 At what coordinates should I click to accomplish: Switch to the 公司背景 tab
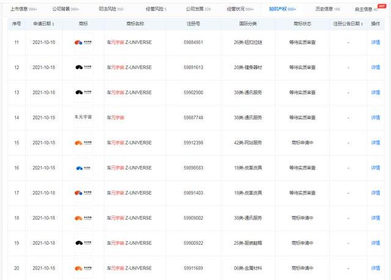coord(65,9)
